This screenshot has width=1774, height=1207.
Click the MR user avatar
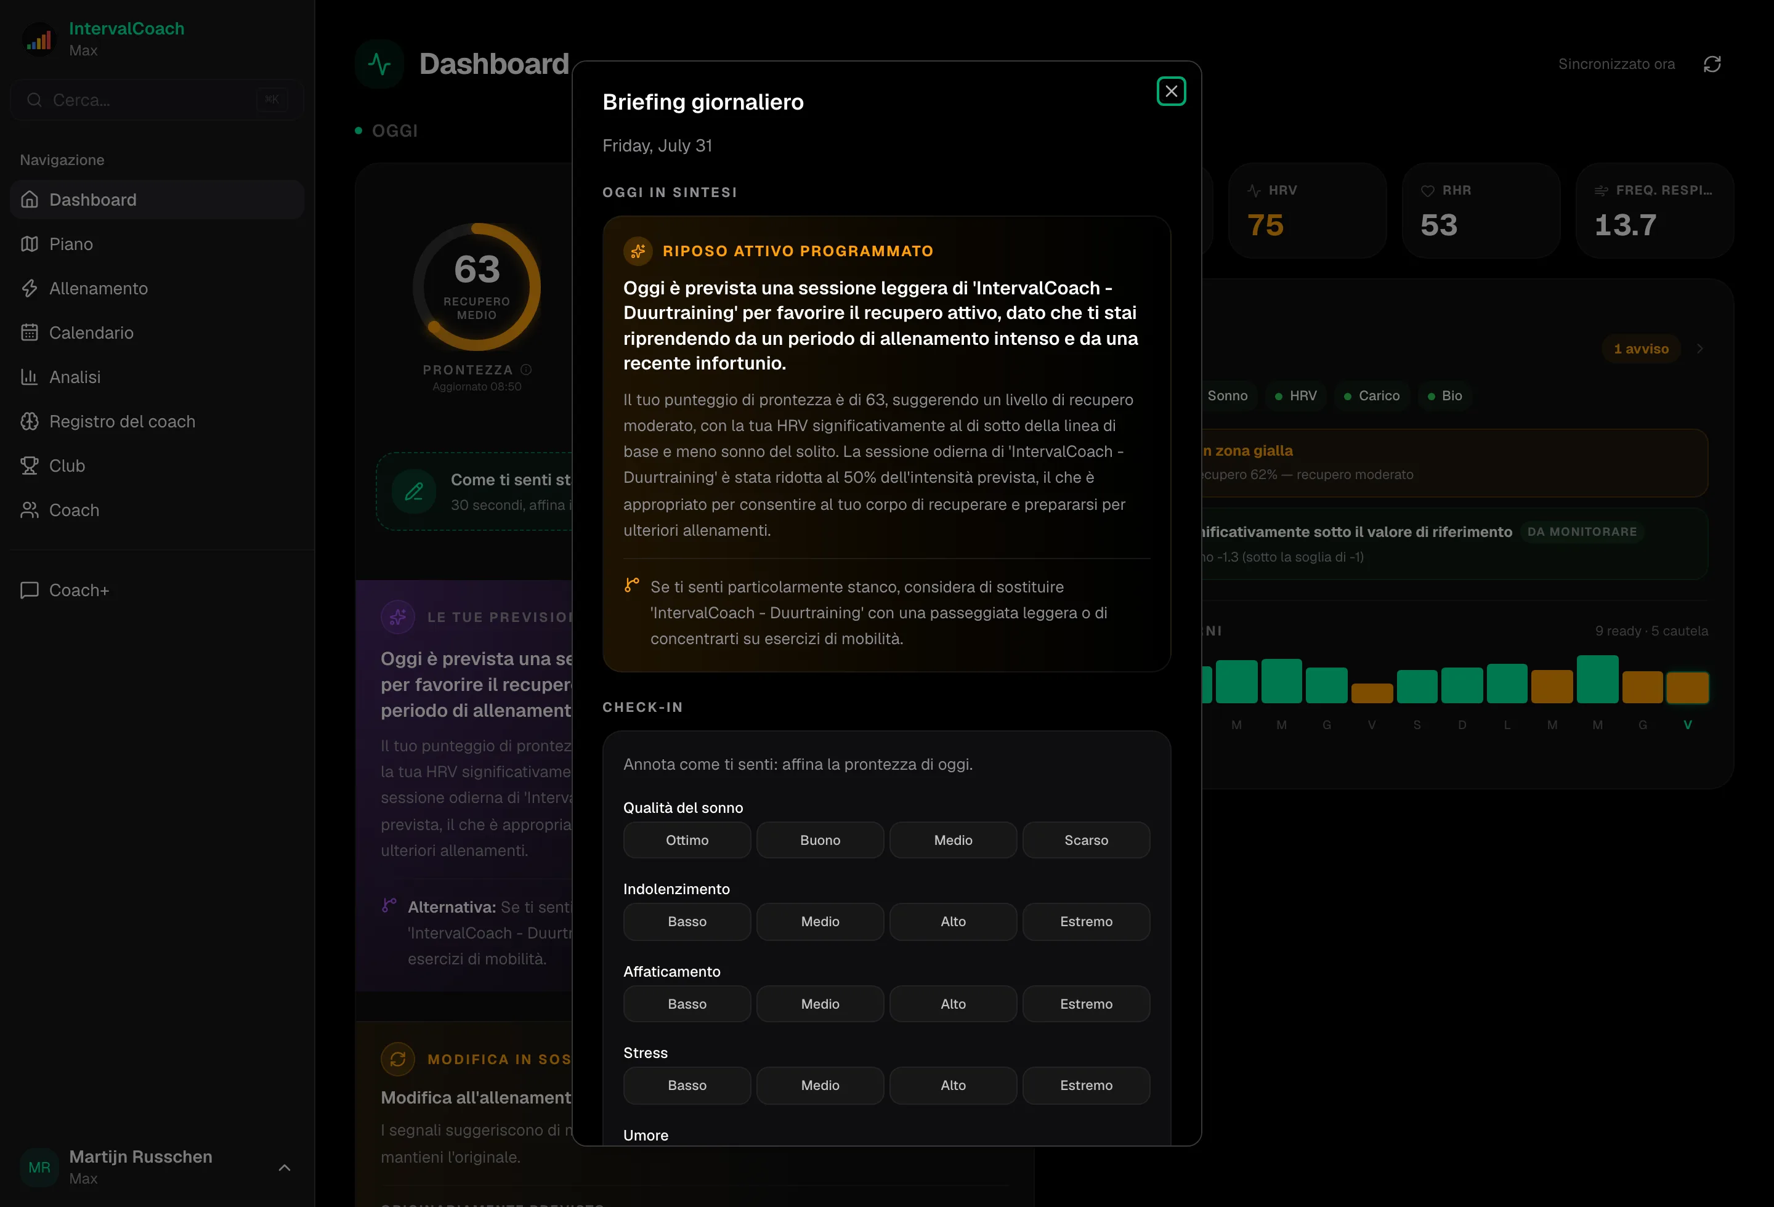coord(39,1168)
